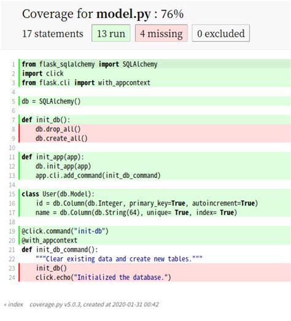Click the 'class User(db.Model):' line
Image resolution: width=291 pixels, height=321 pixels.
[155, 194]
